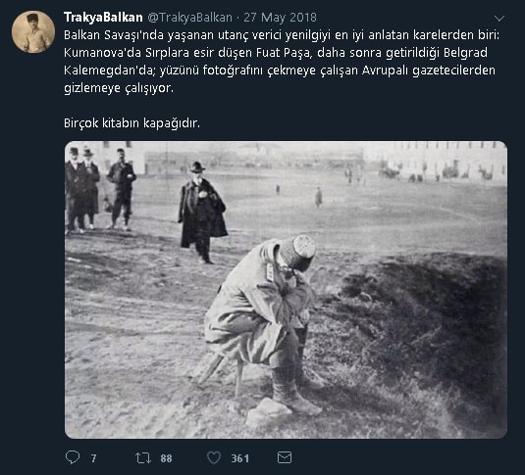This screenshot has width=525, height=475.
Task: Click the like count 361
Action: [x=239, y=458]
